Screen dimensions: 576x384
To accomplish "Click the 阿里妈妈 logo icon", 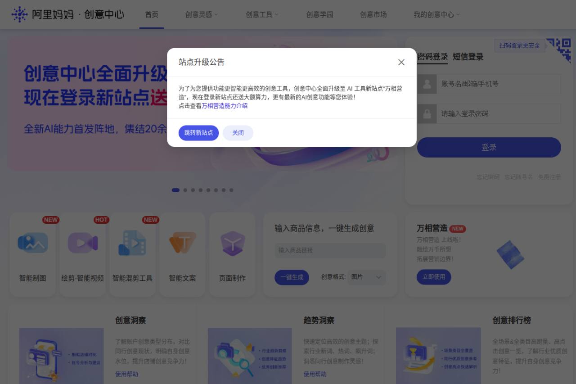I will pos(20,14).
